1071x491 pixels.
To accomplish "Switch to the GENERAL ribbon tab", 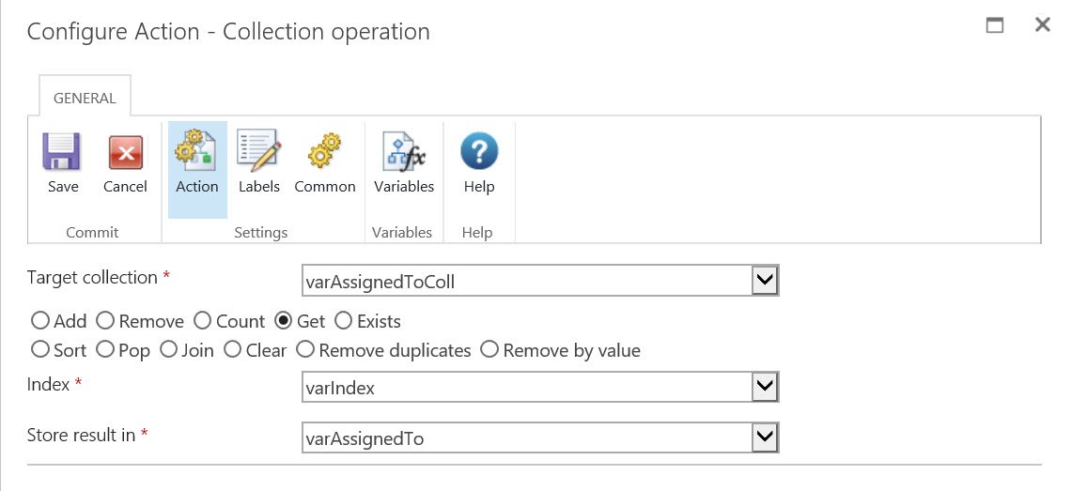I will 85,98.
